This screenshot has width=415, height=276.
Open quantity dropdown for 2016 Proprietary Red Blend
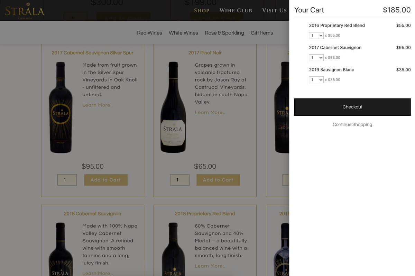[316, 35]
